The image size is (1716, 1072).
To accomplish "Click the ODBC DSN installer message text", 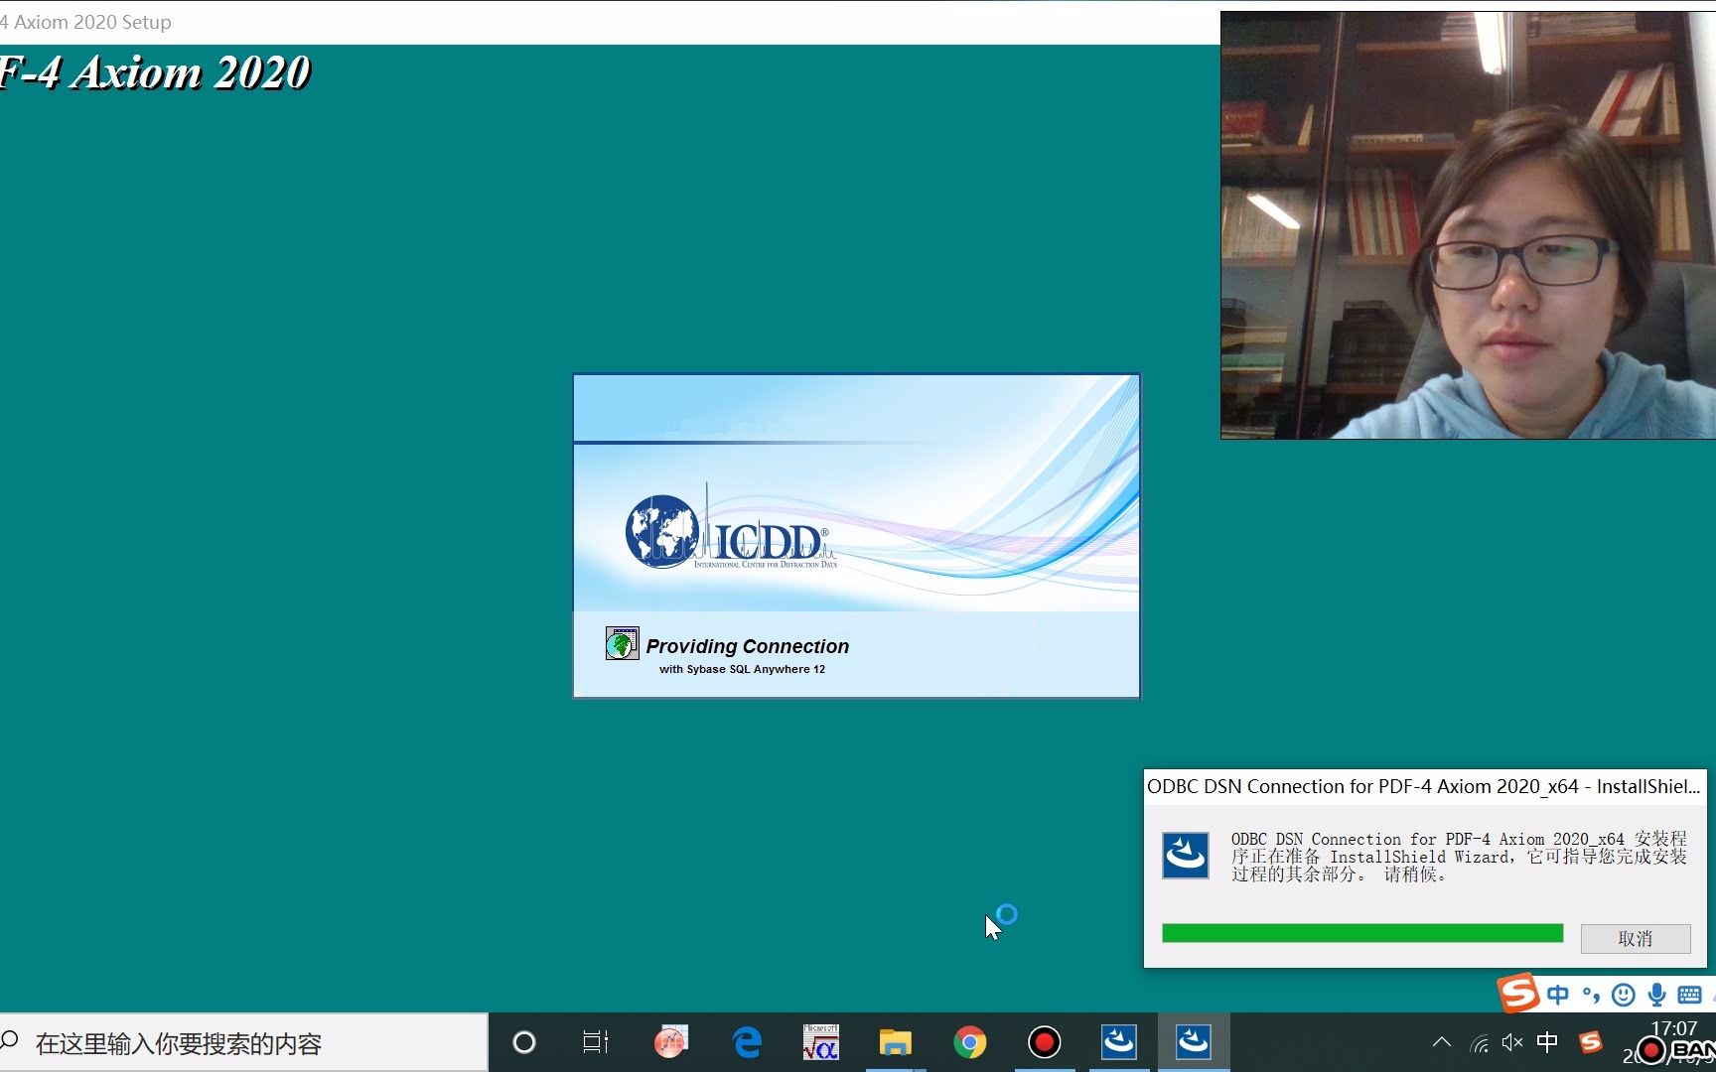I will click(x=1459, y=857).
